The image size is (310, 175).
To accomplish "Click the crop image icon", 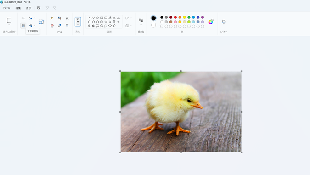I will coord(23,18).
